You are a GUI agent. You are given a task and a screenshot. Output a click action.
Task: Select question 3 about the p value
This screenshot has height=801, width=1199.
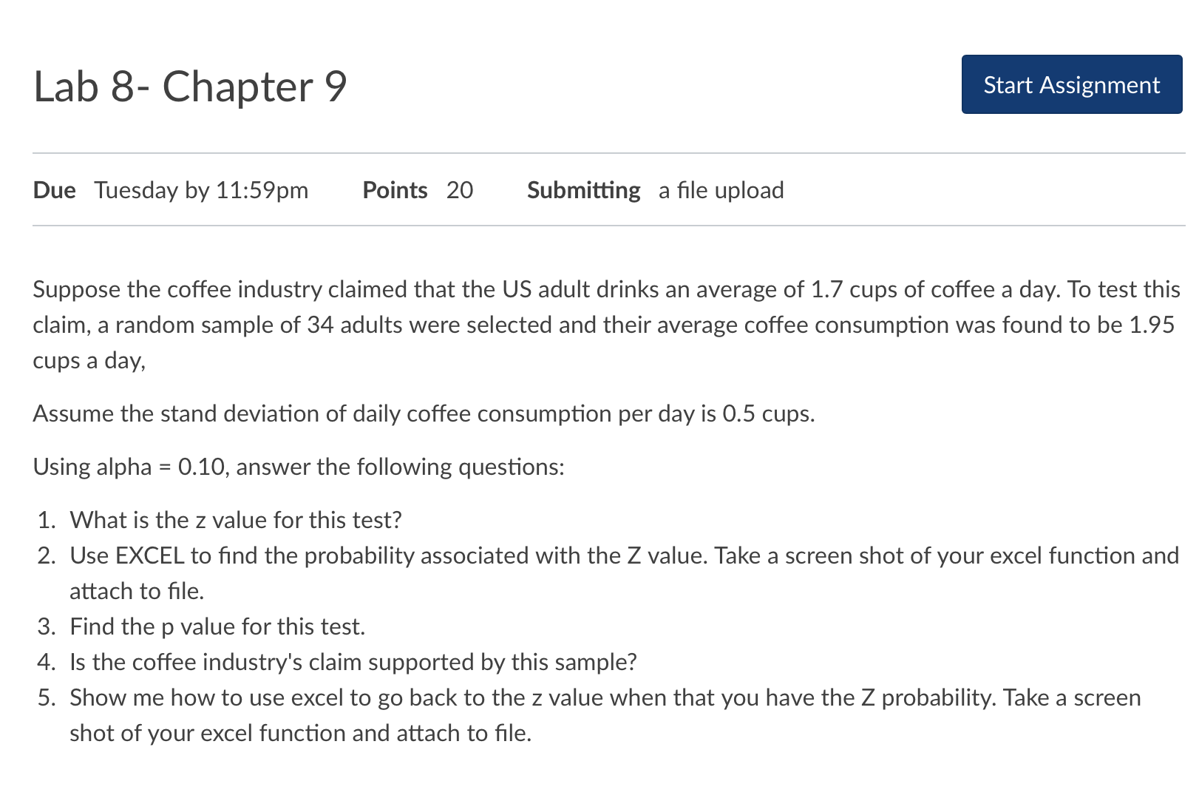click(217, 626)
